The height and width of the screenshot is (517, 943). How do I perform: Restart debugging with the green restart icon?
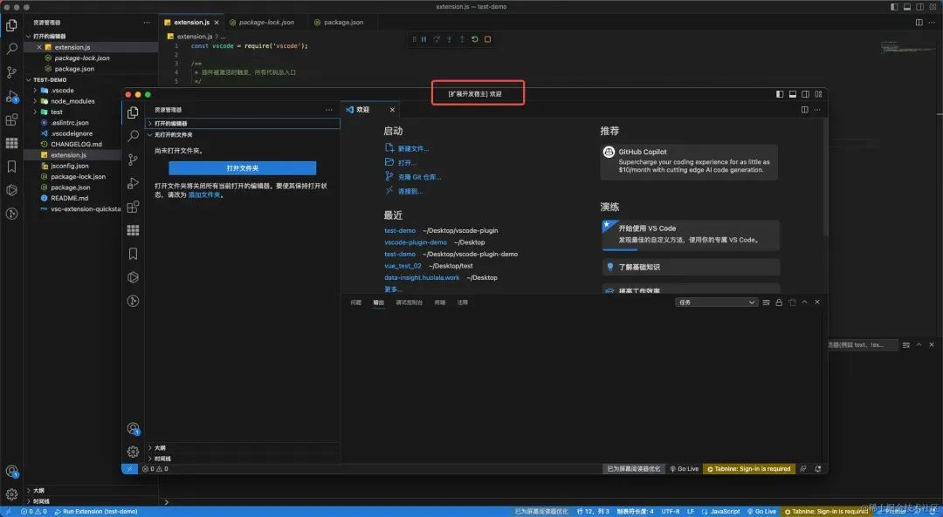(x=474, y=39)
